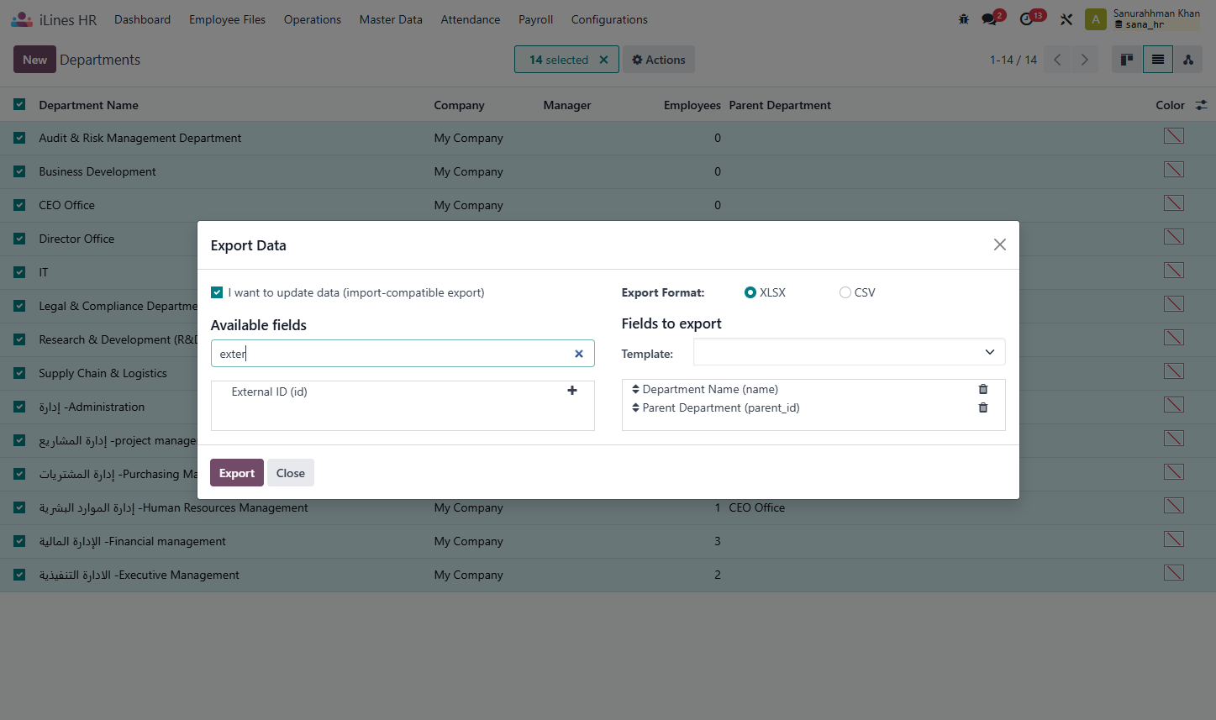The image size is (1216, 720).
Task: Open the Attendance menu
Action: tap(471, 19)
